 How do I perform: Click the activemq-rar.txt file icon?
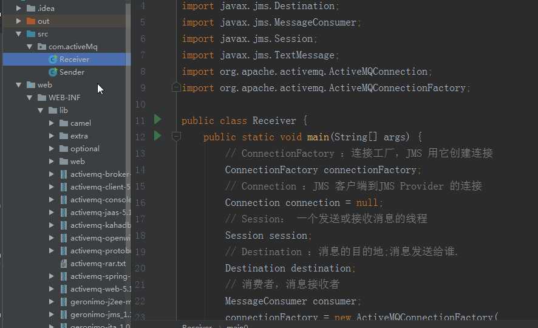click(x=64, y=264)
